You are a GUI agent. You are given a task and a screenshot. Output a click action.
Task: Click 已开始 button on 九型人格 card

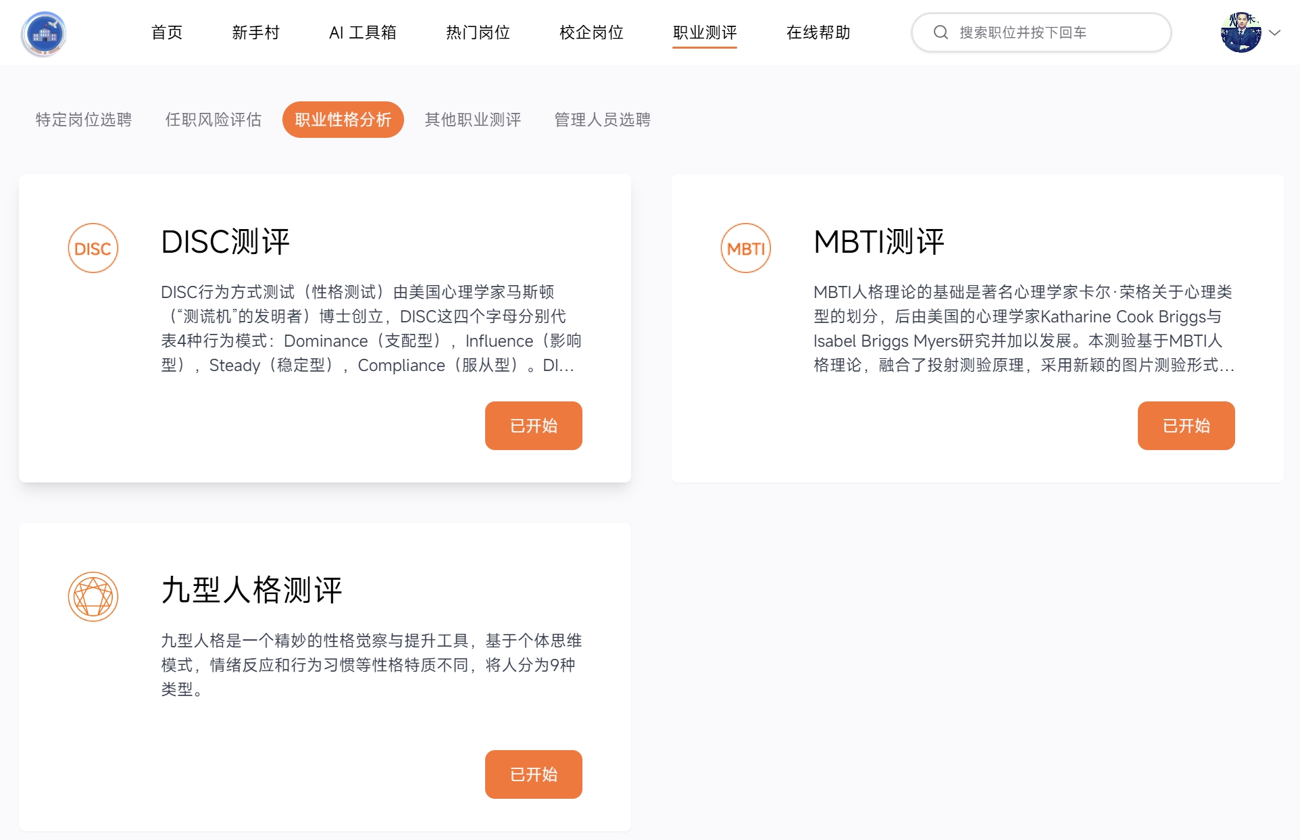(534, 774)
